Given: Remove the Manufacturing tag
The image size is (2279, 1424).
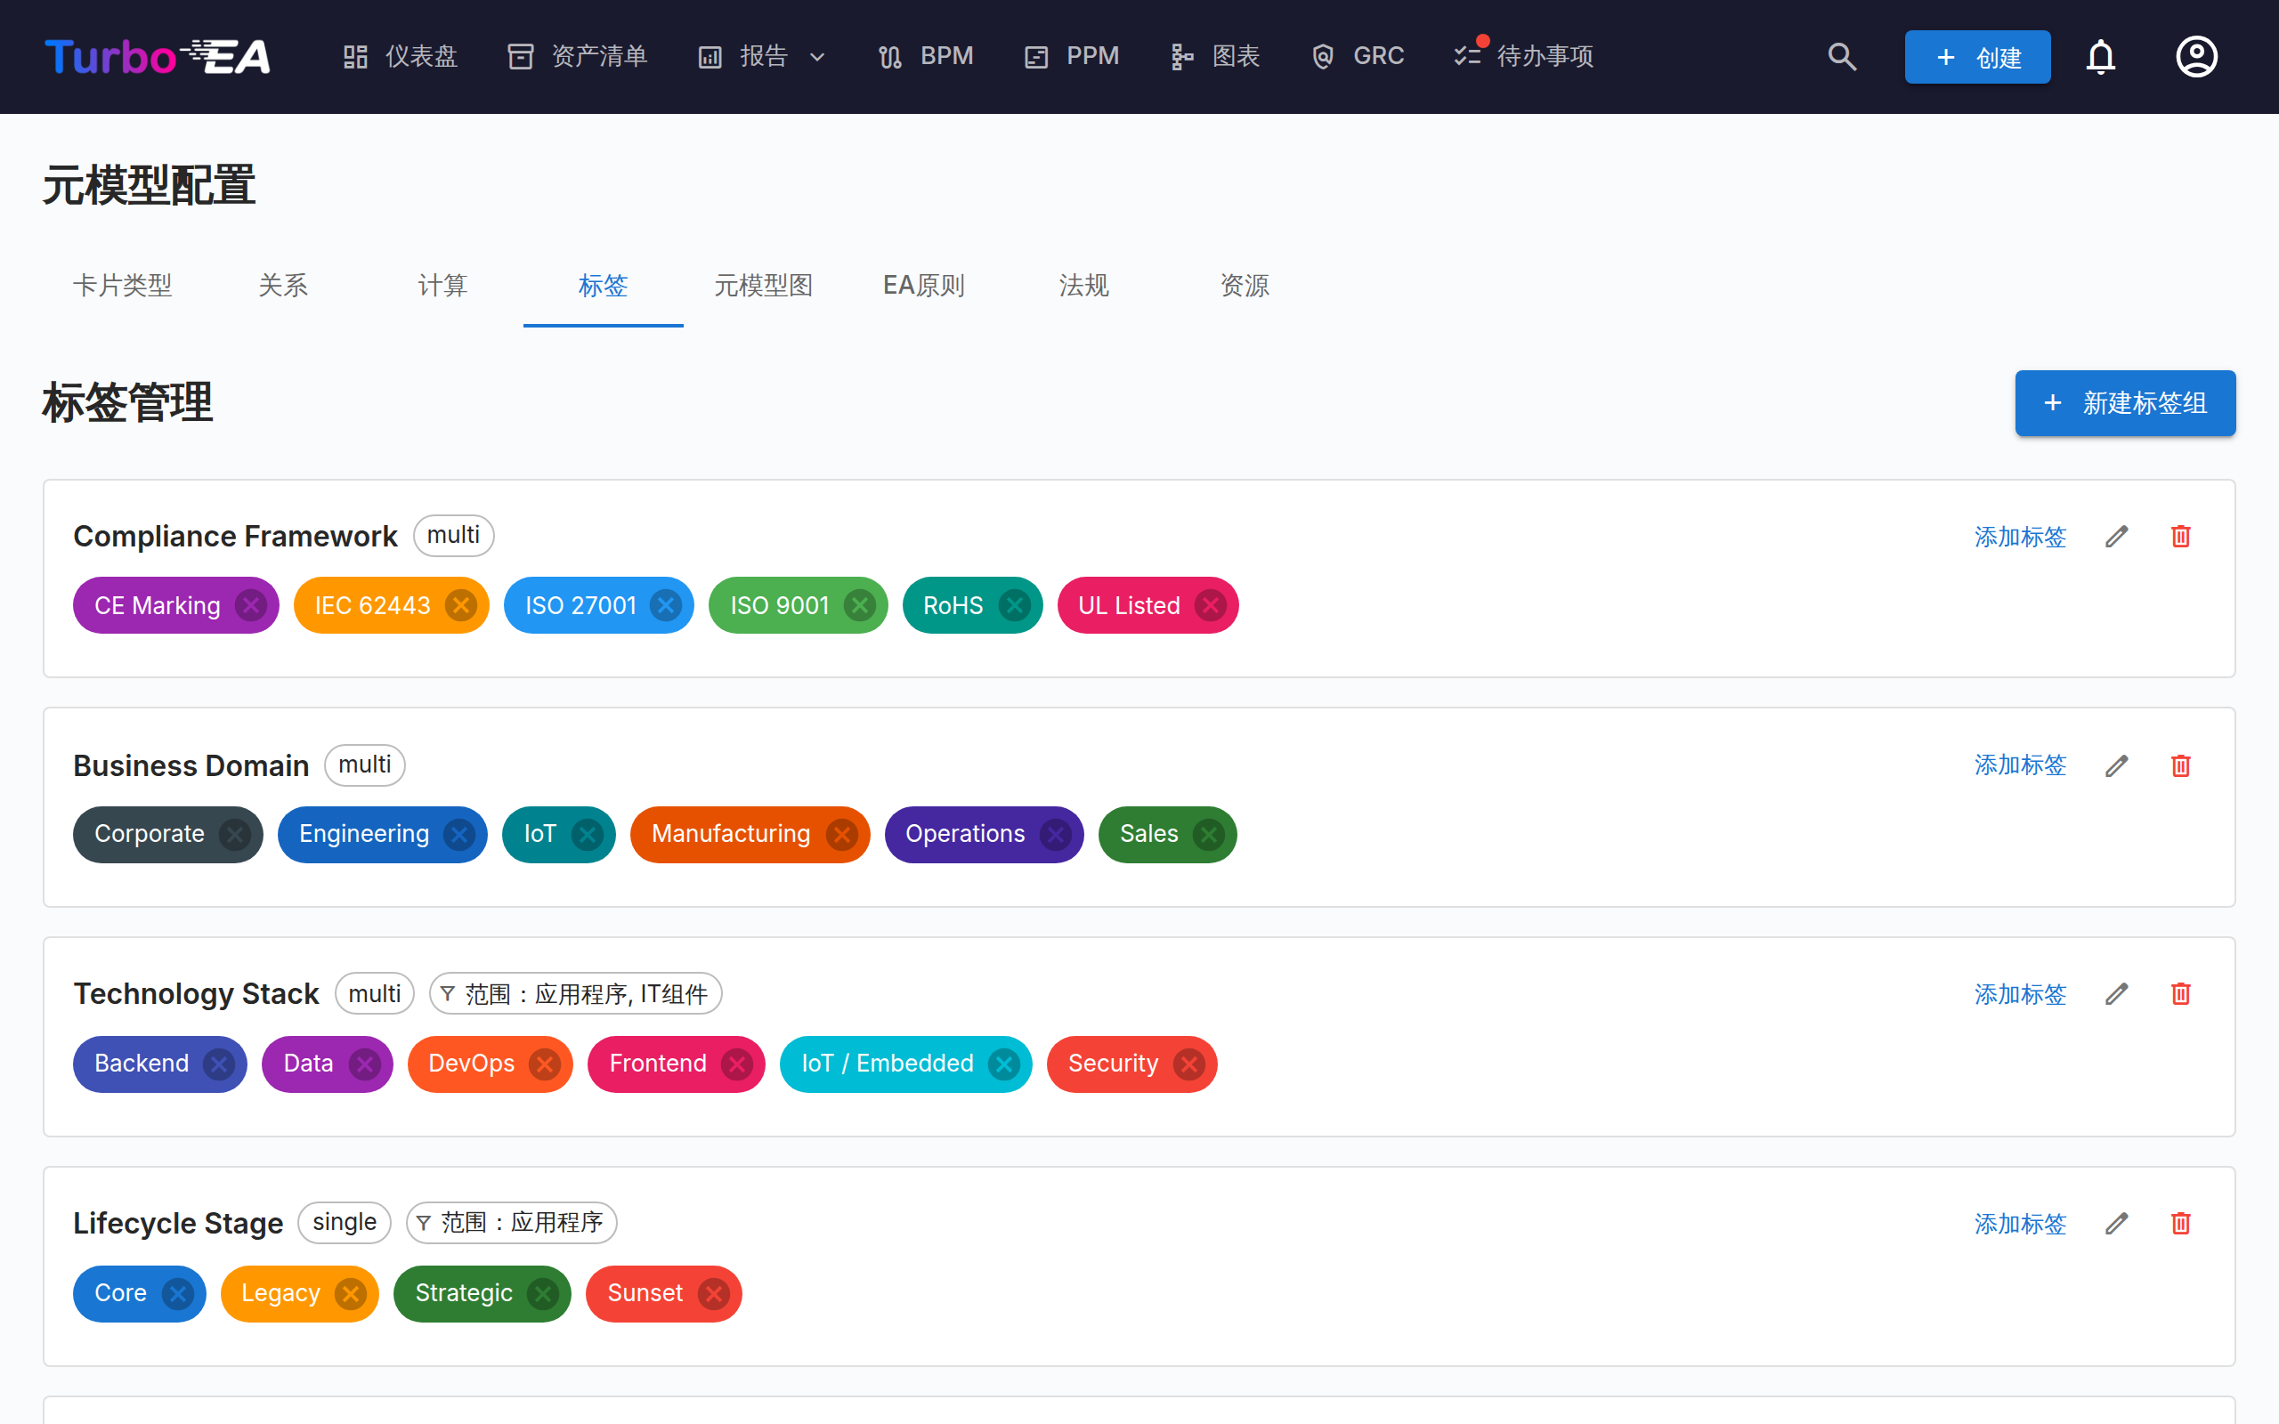Looking at the screenshot, I should point(842,835).
